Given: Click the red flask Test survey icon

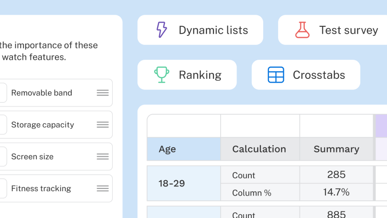Looking at the screenshot, I should pos(302,30).
